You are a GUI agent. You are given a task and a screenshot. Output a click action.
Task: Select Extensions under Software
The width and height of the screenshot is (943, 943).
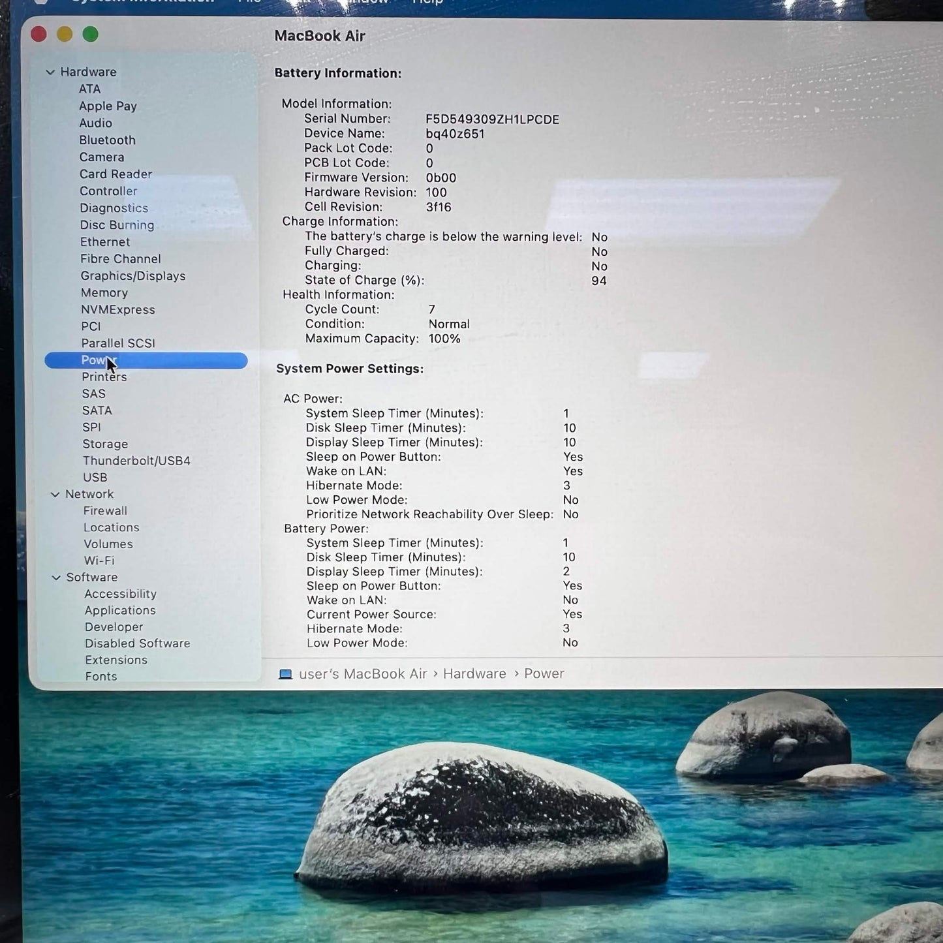pyautogui.click(x=116, y=660)
